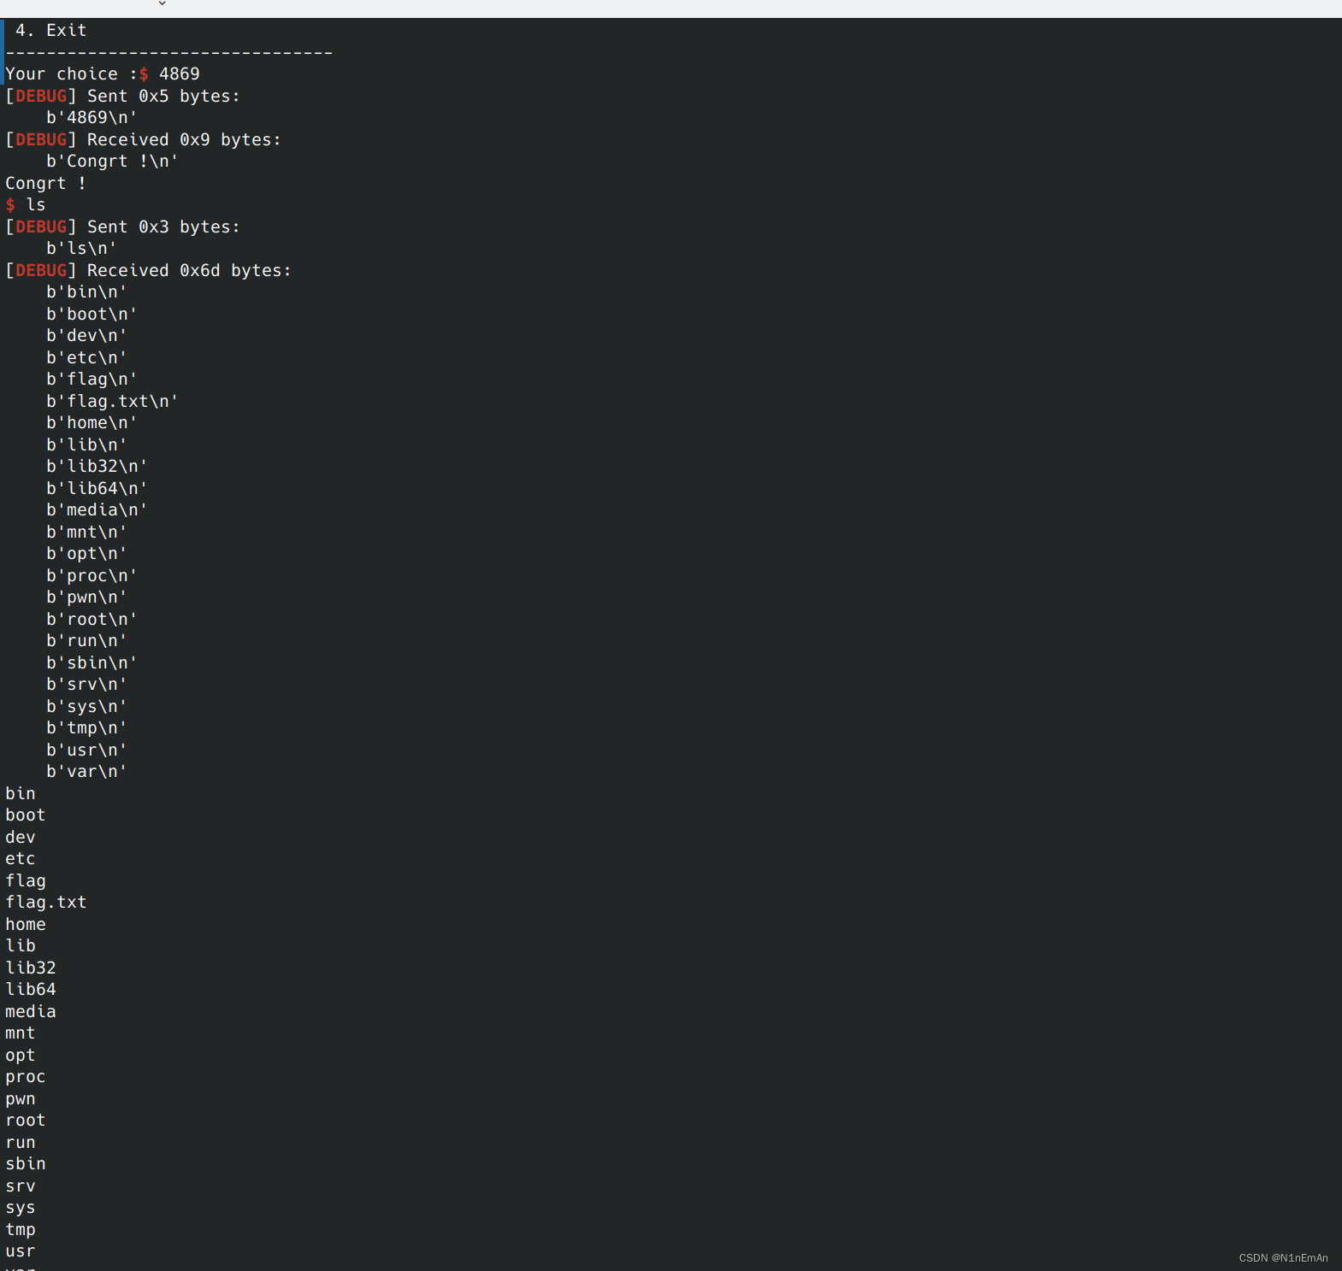Click the b'4869\n' line

tap(92, 117)
